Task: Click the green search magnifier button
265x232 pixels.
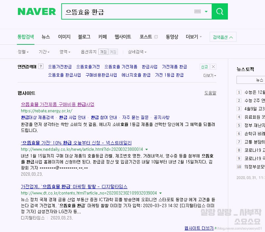Action: tap(219, 11)
